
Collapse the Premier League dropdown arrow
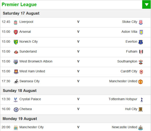click(x=146, y=5)
